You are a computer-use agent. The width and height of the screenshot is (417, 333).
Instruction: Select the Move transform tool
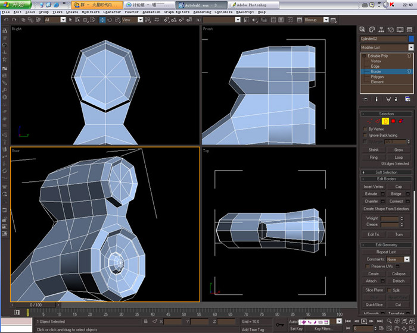(102, 20)
